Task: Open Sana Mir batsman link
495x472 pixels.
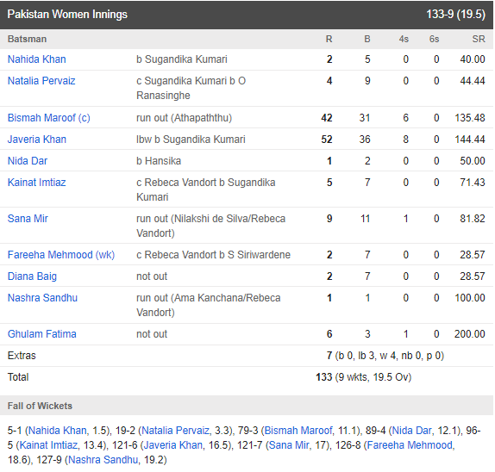Action: point(28,219)
